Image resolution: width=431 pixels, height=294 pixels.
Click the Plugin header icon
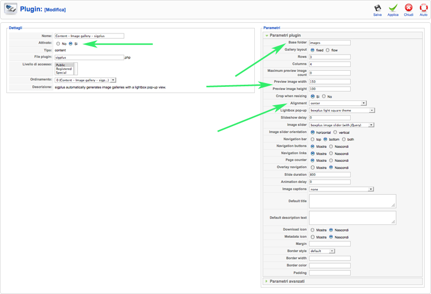pos(11,9)
